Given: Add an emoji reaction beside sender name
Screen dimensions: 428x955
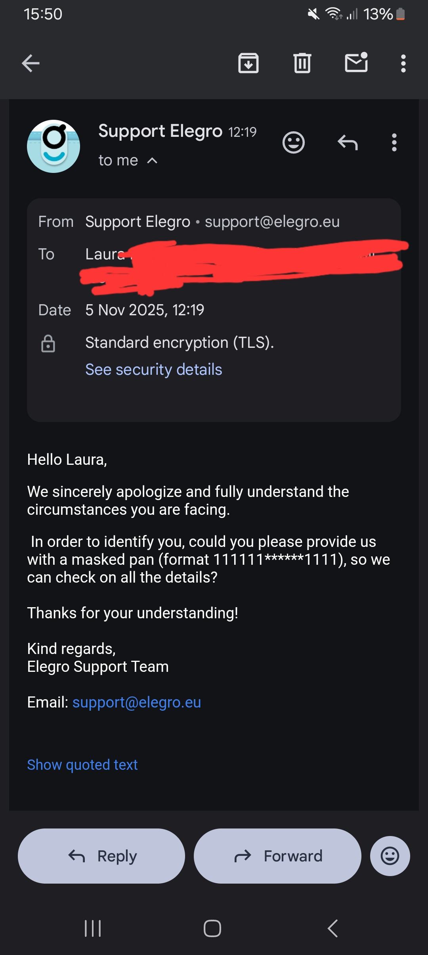Looking at the screenshot, I should [x=294, y=142].
